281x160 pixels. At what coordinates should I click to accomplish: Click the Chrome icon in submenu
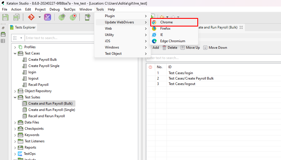tap(154, 22)
